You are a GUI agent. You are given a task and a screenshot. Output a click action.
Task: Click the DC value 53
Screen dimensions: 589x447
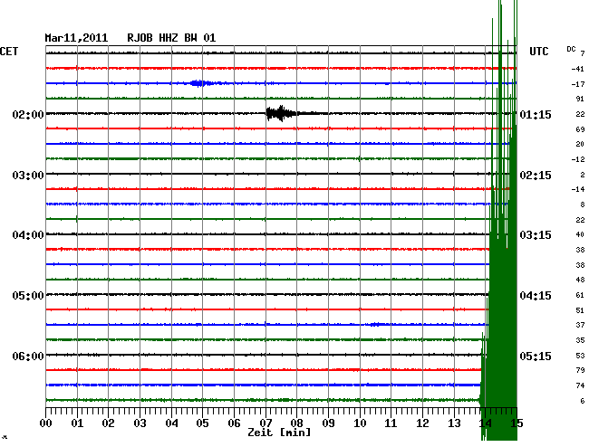click(580, 356)
